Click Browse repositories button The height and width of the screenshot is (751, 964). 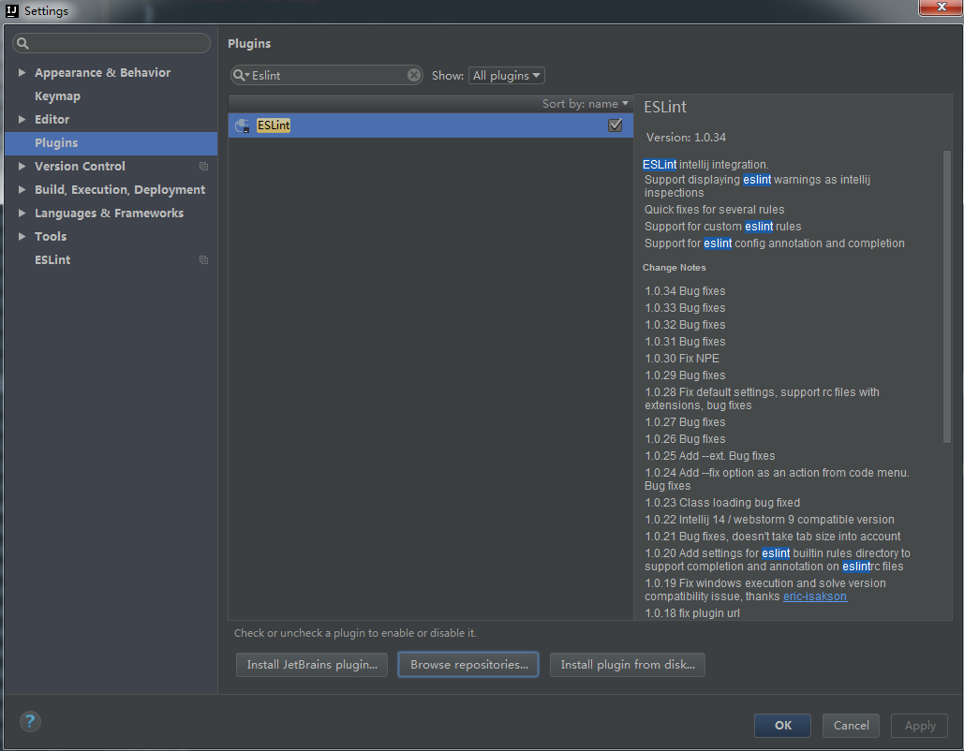[468, 664]
